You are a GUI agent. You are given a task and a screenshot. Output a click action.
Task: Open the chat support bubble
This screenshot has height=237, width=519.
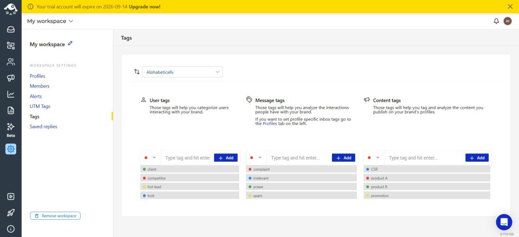click(x=504, y=222)
